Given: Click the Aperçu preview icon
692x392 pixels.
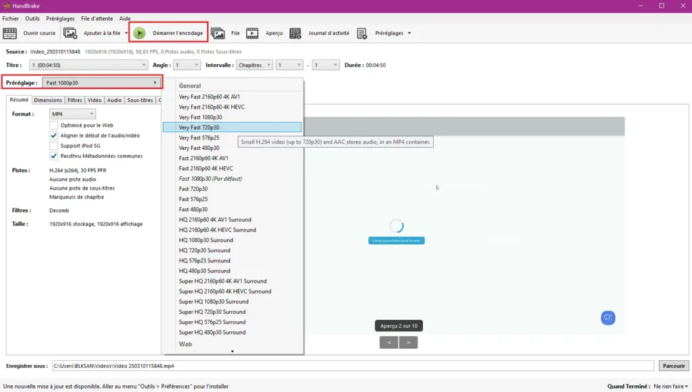Looking at the screenshot, I should pyautogui.click(x=252, y=33).
